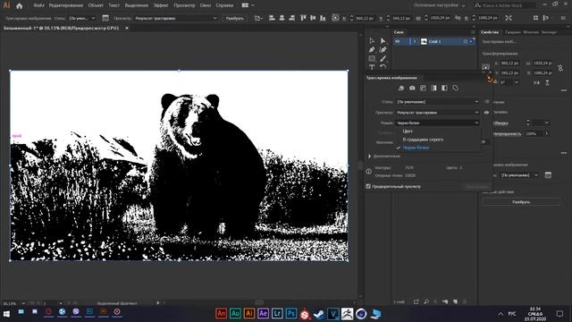The width and height of the screenshot is (572, 322).
Task: Open Photoshop from the taskbar
Action: point(291,313)
